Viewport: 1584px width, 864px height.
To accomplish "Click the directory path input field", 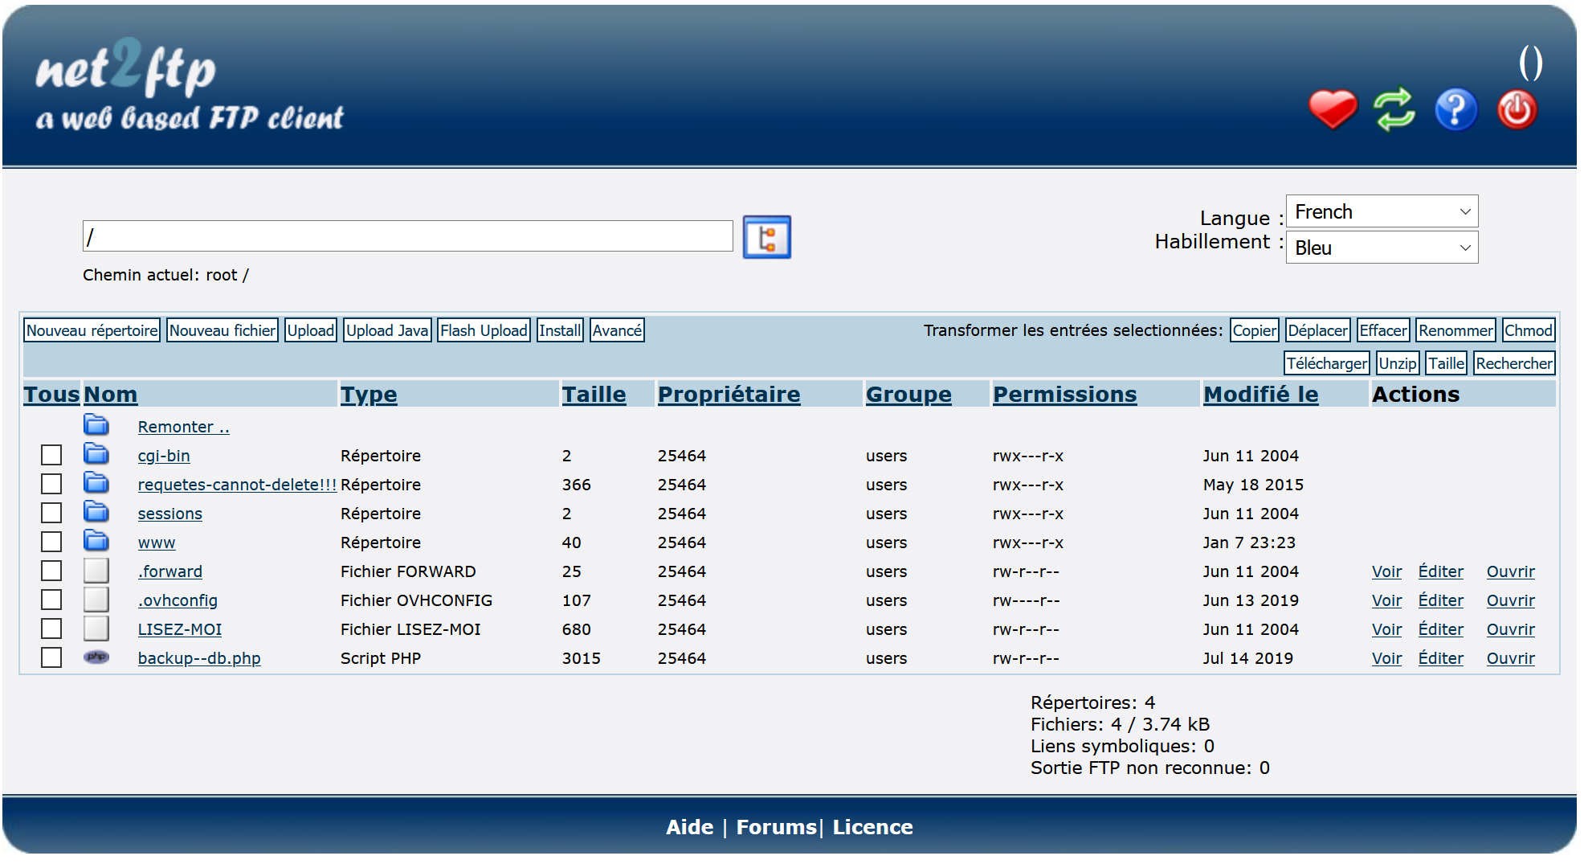I will [407, 236].
